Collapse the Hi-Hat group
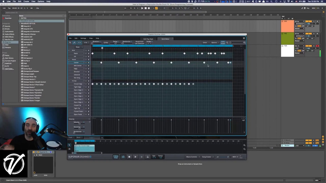 click(69, 81)
